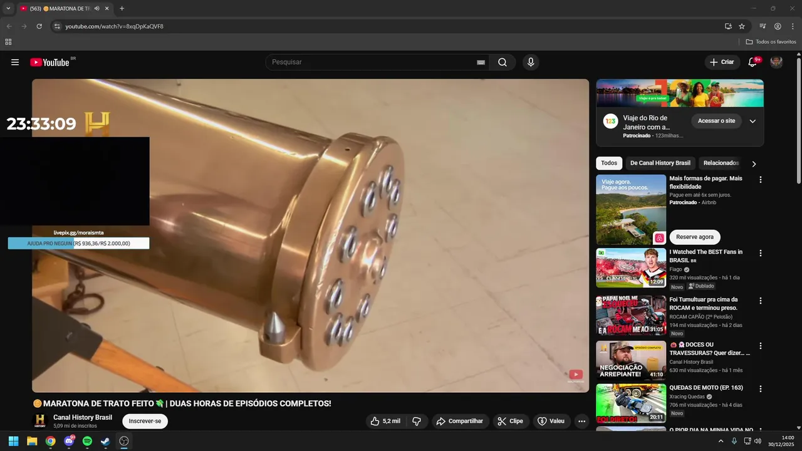The width and height of the screenshot is (802, 451).
Task: Open Discord from taskbar
Action: tap(69, 441)
